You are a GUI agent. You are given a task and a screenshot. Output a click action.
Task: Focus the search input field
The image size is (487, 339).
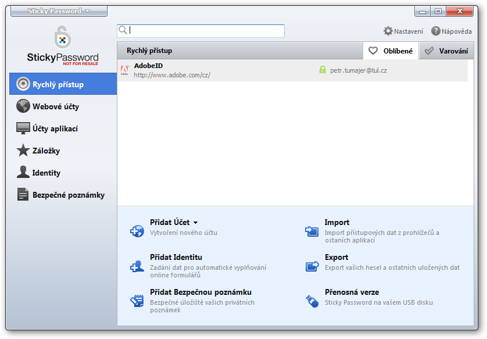200,31
